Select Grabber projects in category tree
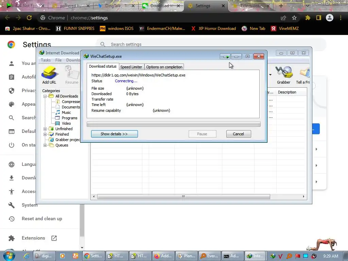 click(68, 140)
